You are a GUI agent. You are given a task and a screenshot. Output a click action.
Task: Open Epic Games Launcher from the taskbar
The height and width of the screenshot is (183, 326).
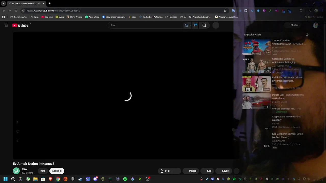(x=73, y=179)
